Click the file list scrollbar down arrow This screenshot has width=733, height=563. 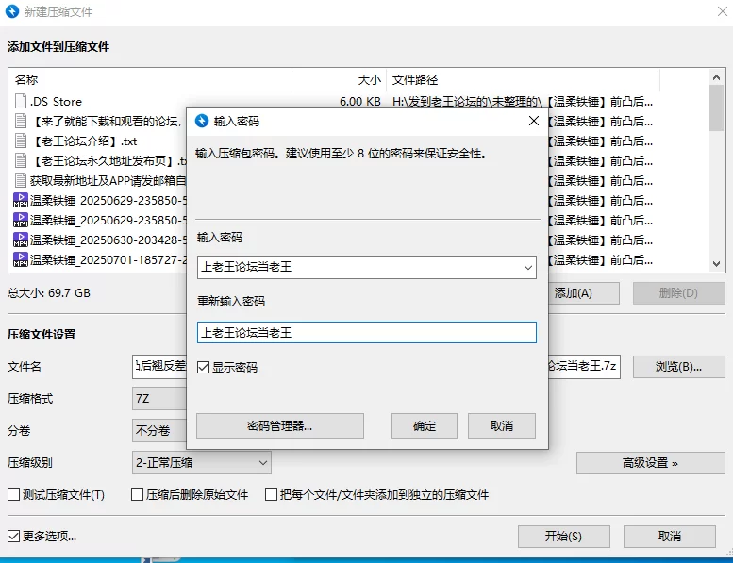pos(716,263)
